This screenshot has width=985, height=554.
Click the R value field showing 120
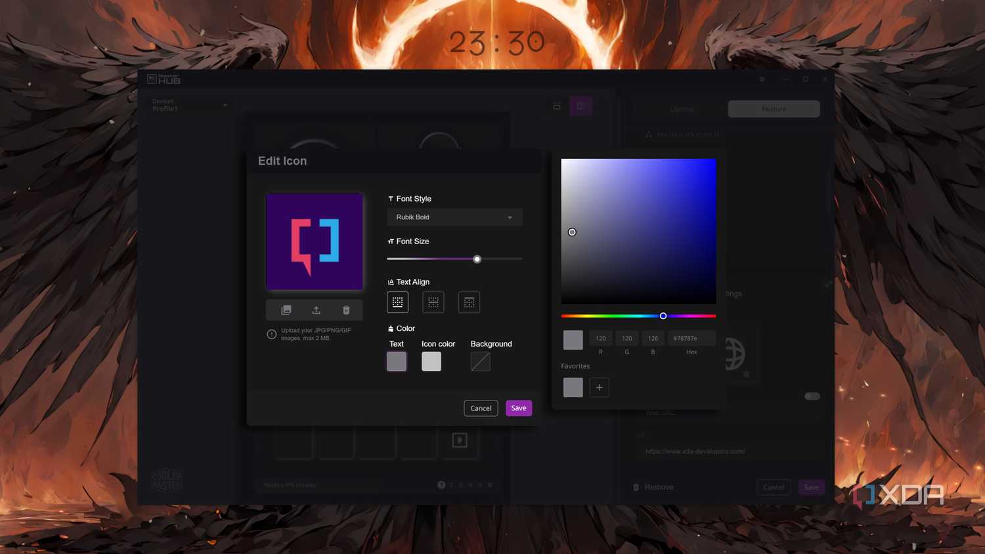pos(601,339)
